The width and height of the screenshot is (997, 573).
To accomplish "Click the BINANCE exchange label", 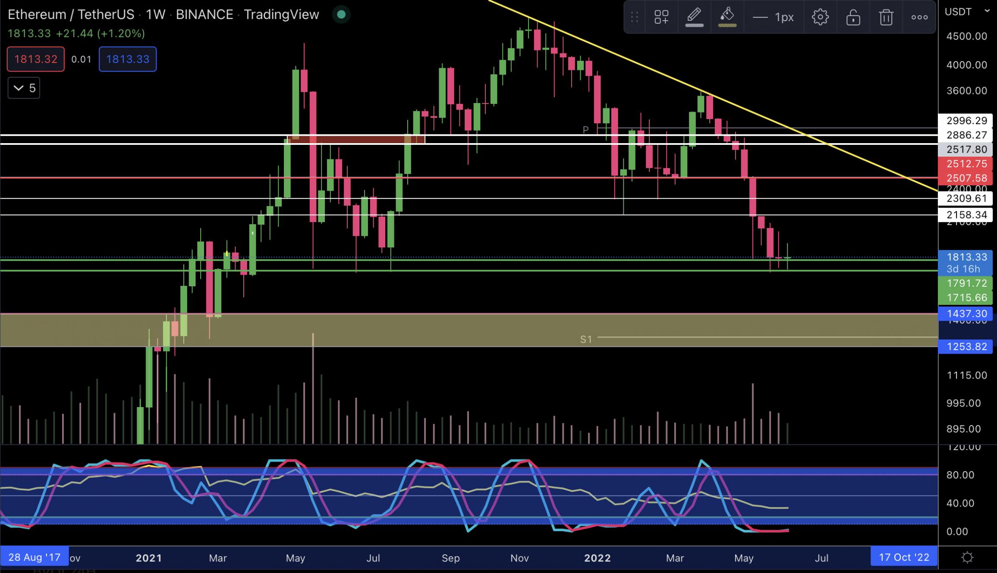I will 204,15.
